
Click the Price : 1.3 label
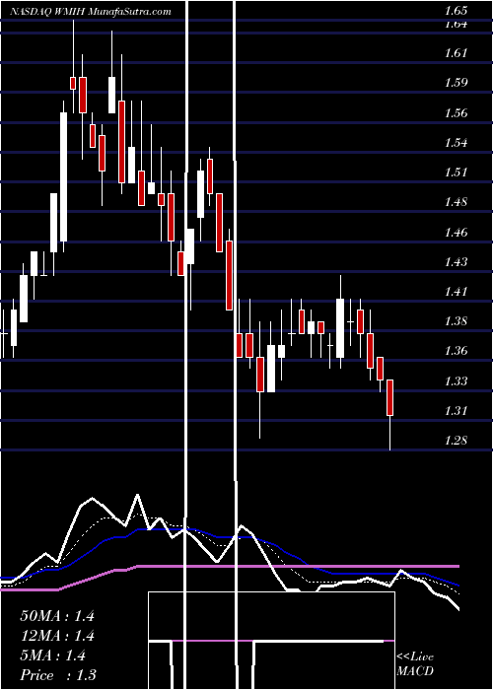(x=58, y=675)
